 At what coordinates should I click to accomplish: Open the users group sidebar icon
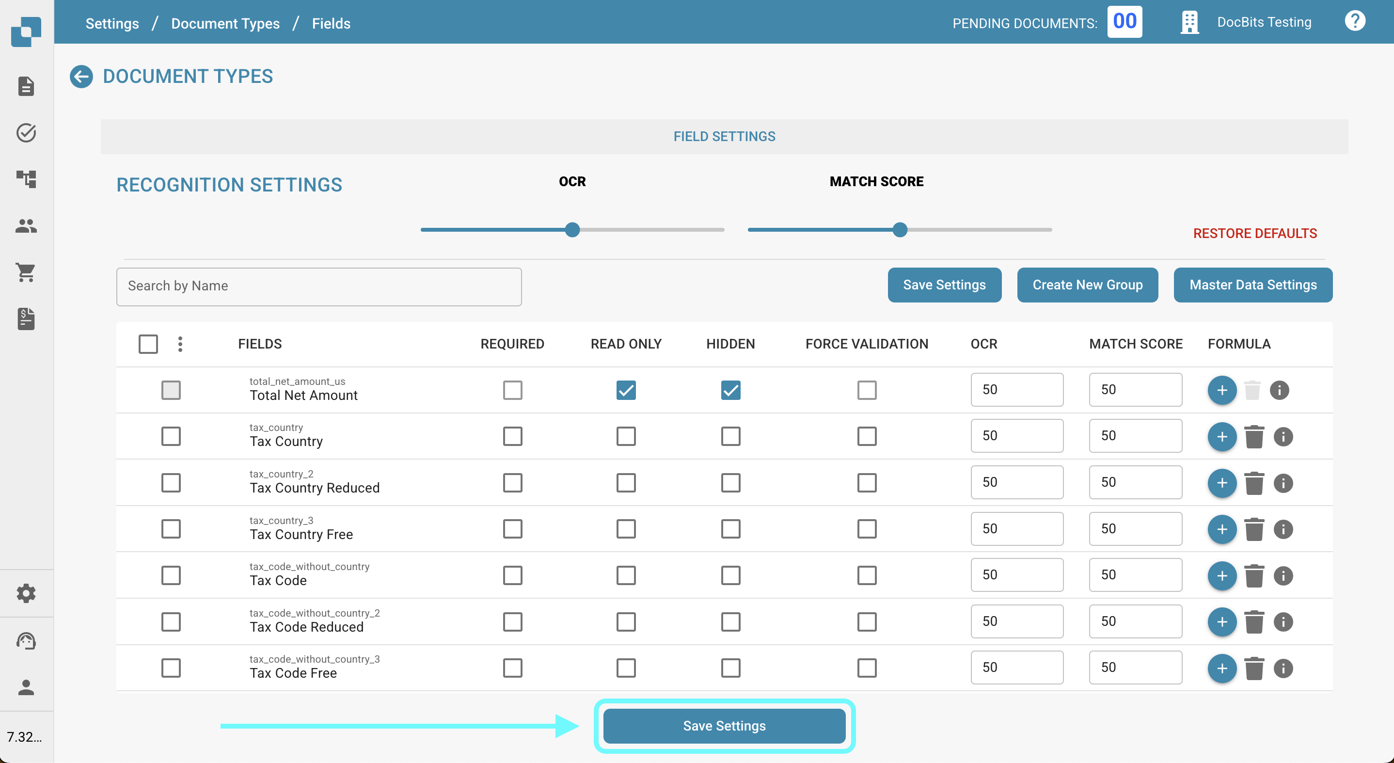pyautogui.click(x=26, y=226)
